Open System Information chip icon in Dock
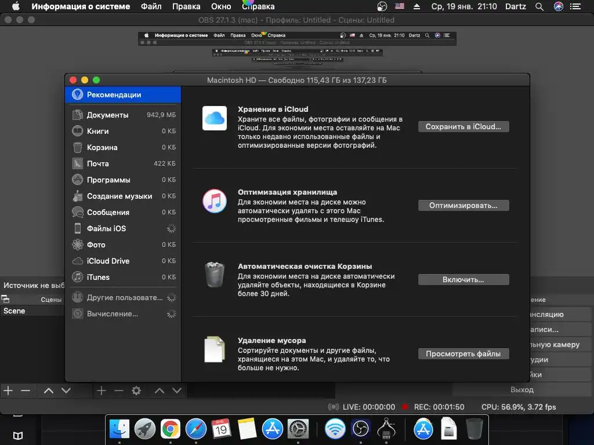594x445 pixels. 386,429
